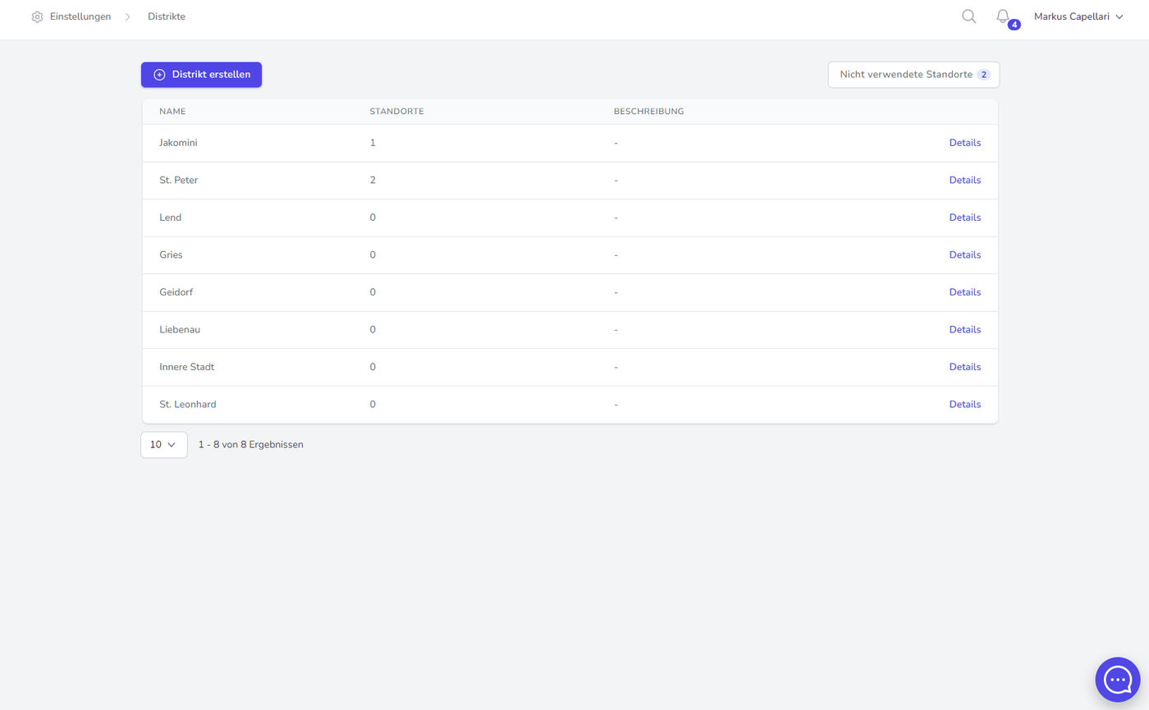Open Details for Innere Stadt
Image resolution: width=1149 pixels, height=710 pixels.
tap(964, 367)
